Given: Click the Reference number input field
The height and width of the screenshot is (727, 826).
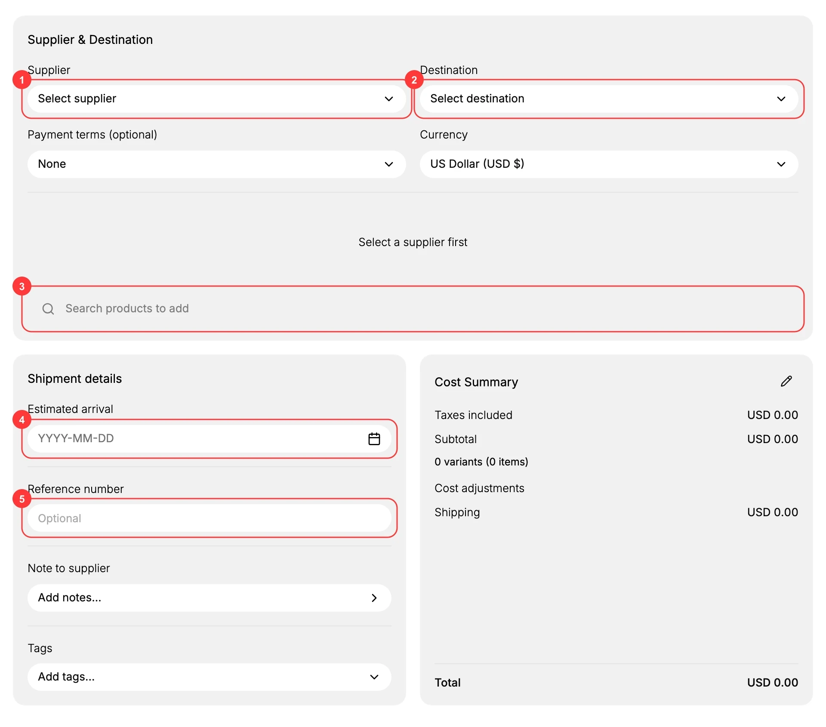Looking at the screenshot, I should click(210, 518).
